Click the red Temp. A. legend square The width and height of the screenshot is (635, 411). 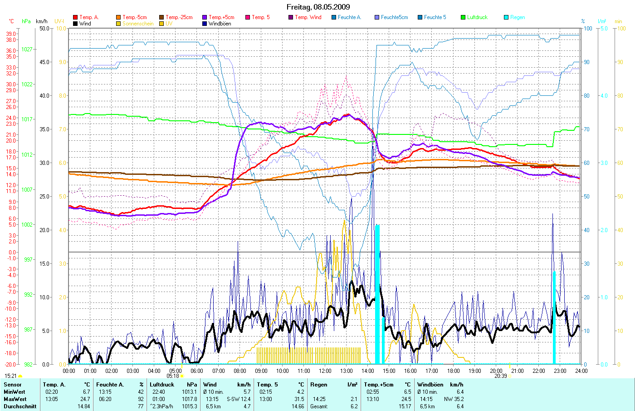pos(75,17)
